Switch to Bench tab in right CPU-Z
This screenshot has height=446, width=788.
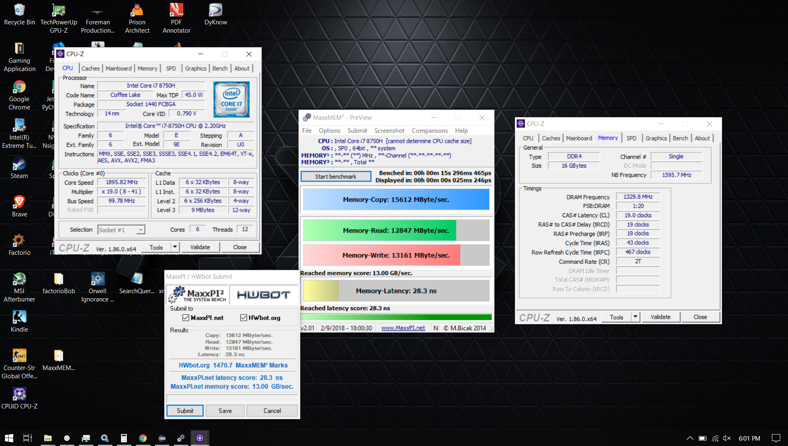680,138
